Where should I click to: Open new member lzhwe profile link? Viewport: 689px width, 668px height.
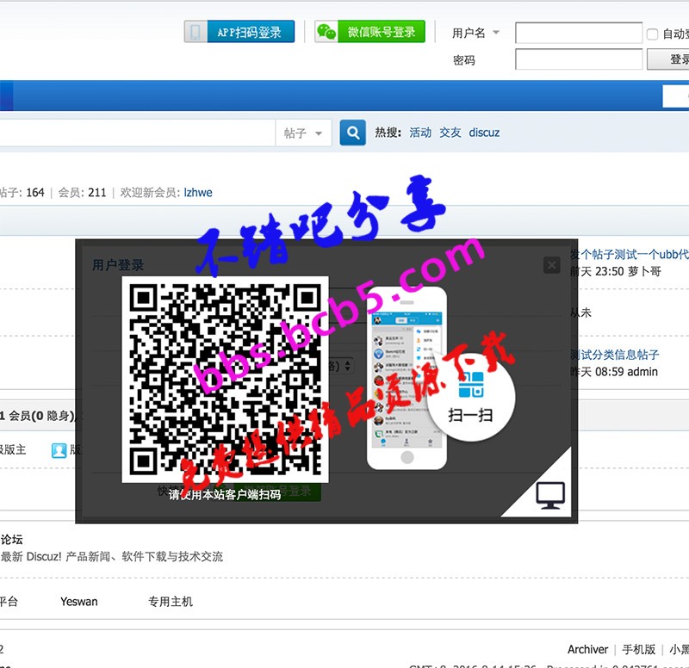(198, 192)
